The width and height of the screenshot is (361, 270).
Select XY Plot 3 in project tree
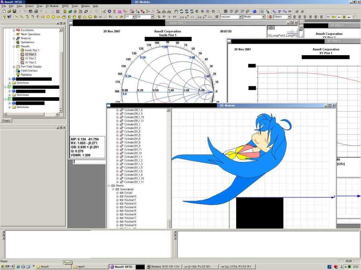point(30,62)
